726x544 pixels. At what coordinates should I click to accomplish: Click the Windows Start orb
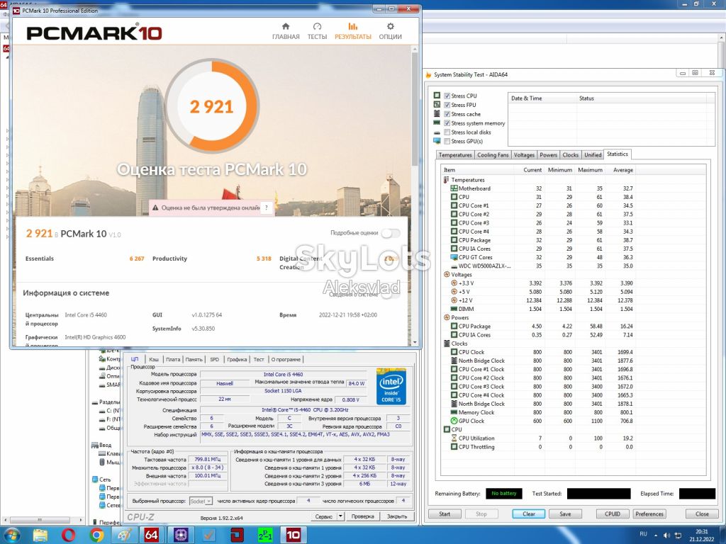pos(13,535)
